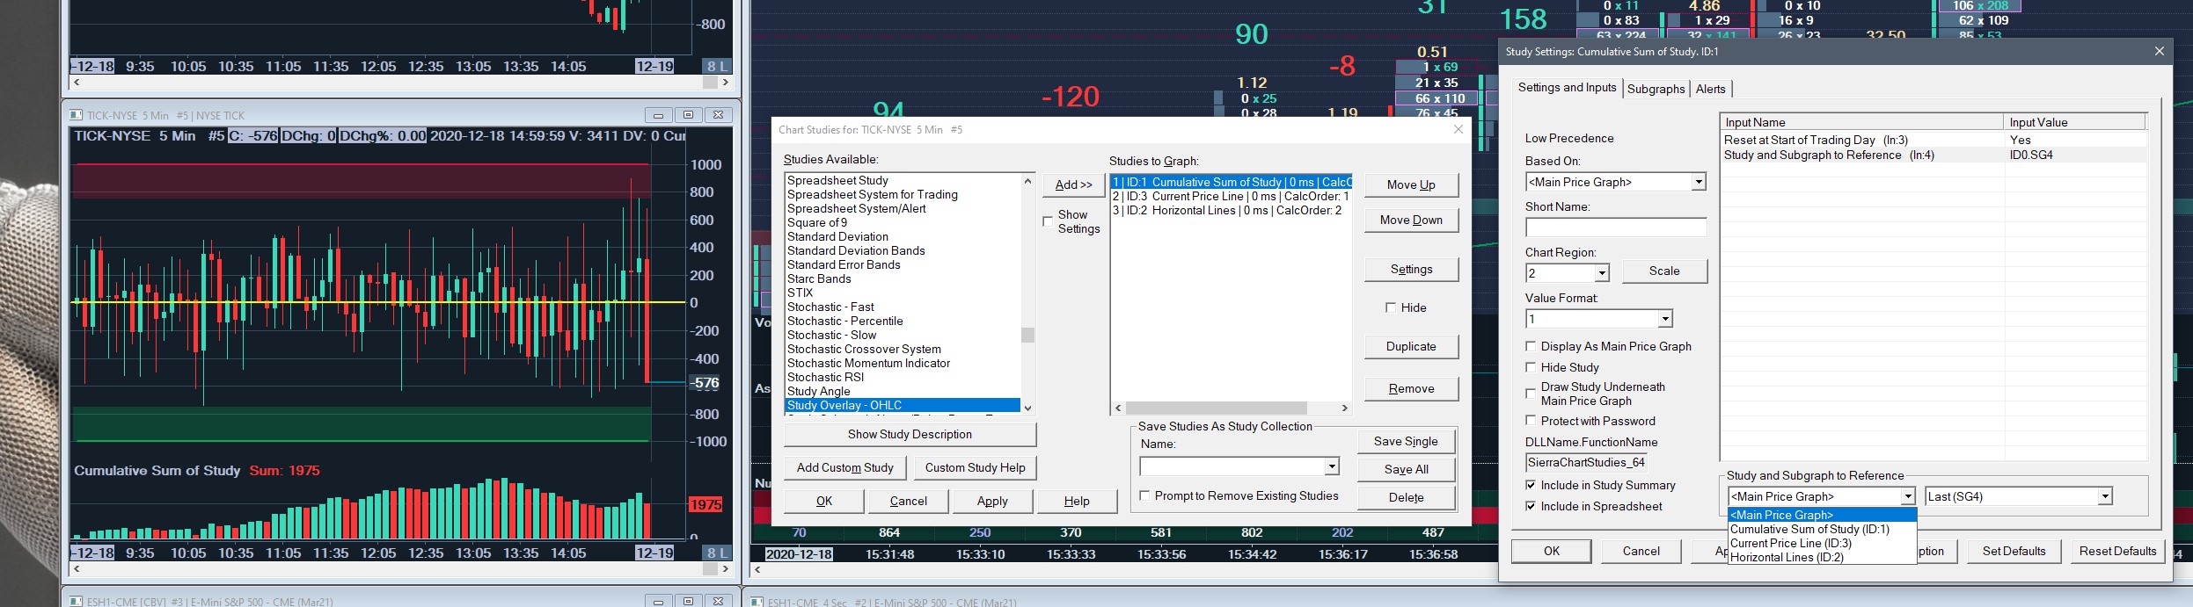Image resolution: width=2193 pixels, height=607 pixels.
Task: Click Set Defaults button
Action: click(2014, 551)
